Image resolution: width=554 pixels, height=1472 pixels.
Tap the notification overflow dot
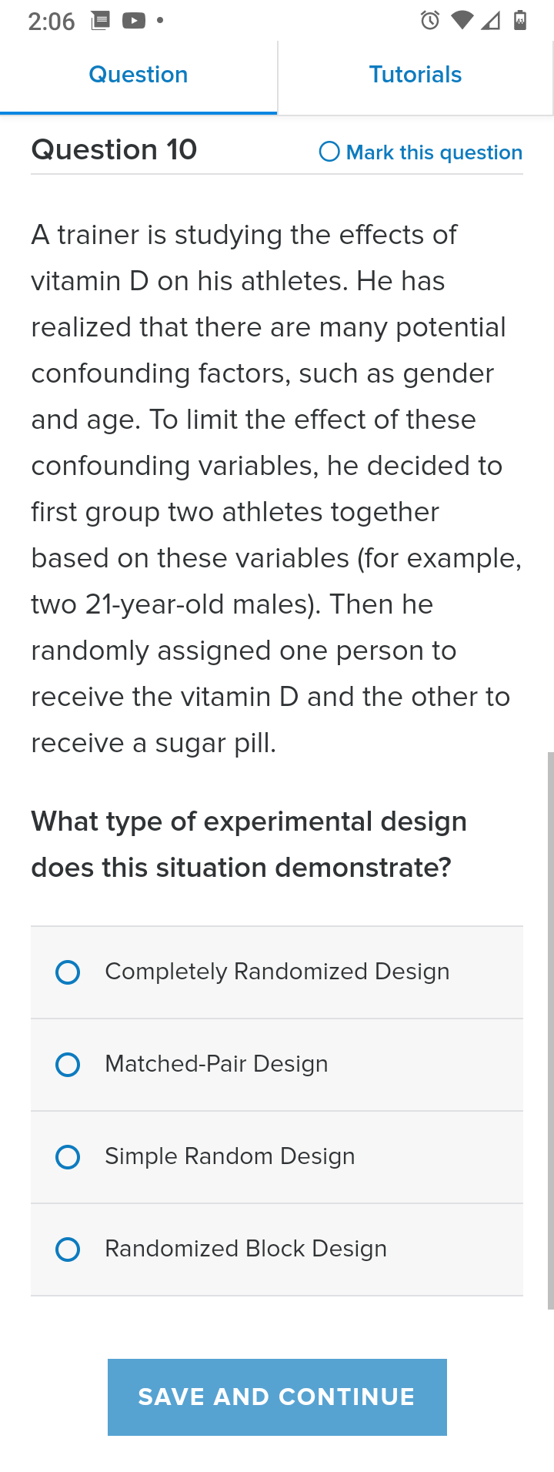point(160,21)
